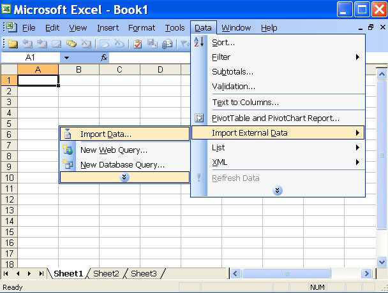Viewport: 388px width, 293px height.
Task: Click the New Database Query icon
Action: (68, 164)
